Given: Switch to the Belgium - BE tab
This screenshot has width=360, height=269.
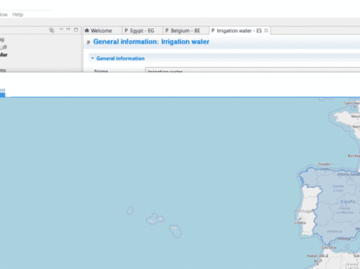Looking at the screenshot, I should tap(186, 31).
